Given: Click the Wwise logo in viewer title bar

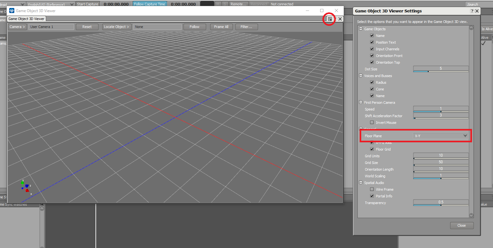Looking at the screenshot, I should coord(12,11).
